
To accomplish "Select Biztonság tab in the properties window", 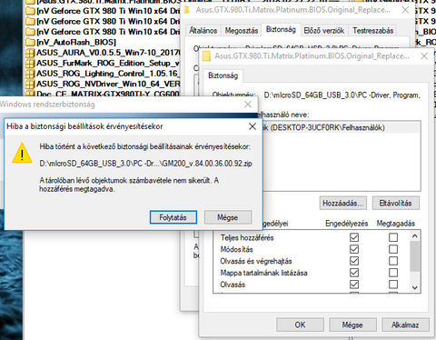I will click(281, 29).
